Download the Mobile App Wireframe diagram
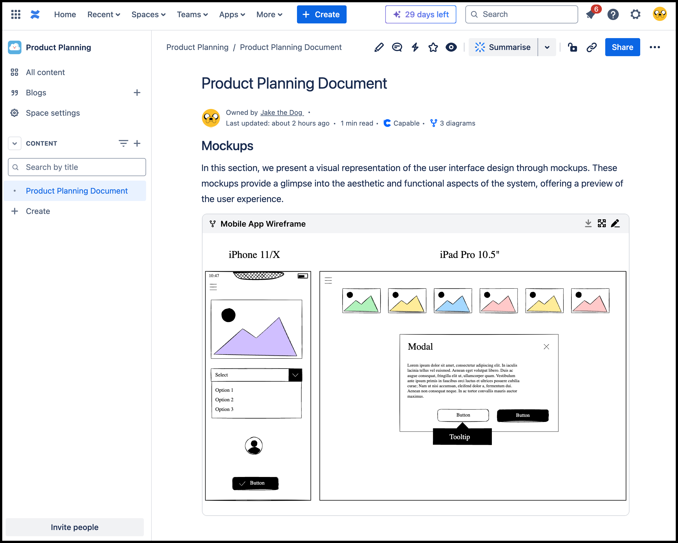 pos(588,223)
